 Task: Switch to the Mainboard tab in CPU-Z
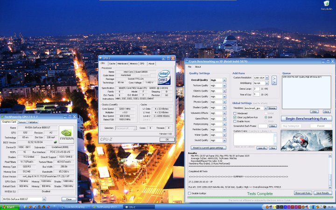(123, 63)
